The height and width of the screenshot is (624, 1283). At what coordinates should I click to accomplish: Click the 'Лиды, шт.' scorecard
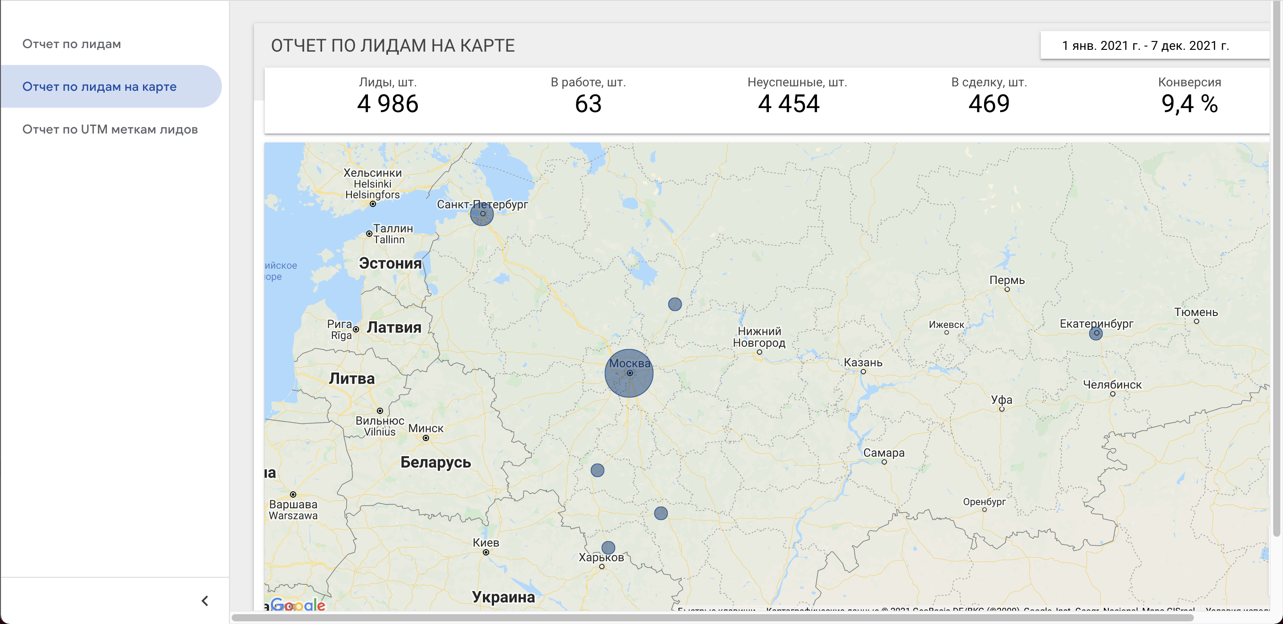(x=388, y=97)
